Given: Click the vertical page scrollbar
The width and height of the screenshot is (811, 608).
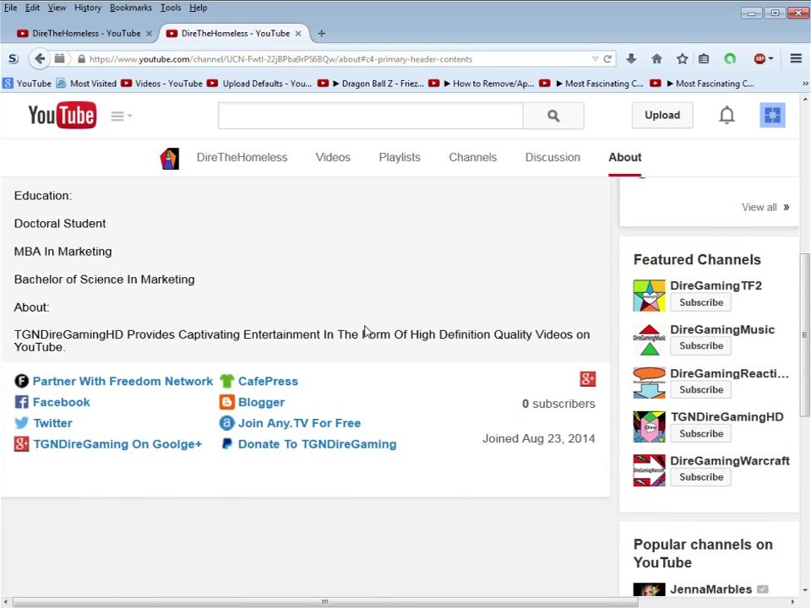Looking at the screenshot, I should point(805,334).
